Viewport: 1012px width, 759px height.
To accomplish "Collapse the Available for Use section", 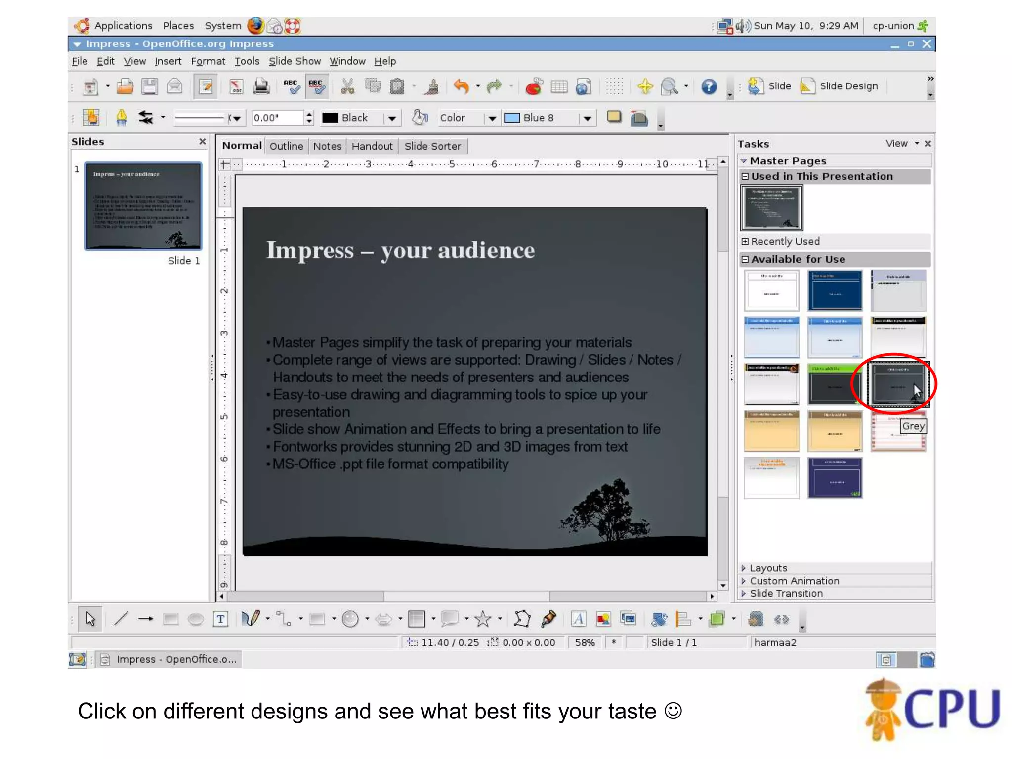I will click(x=745, y=259).
